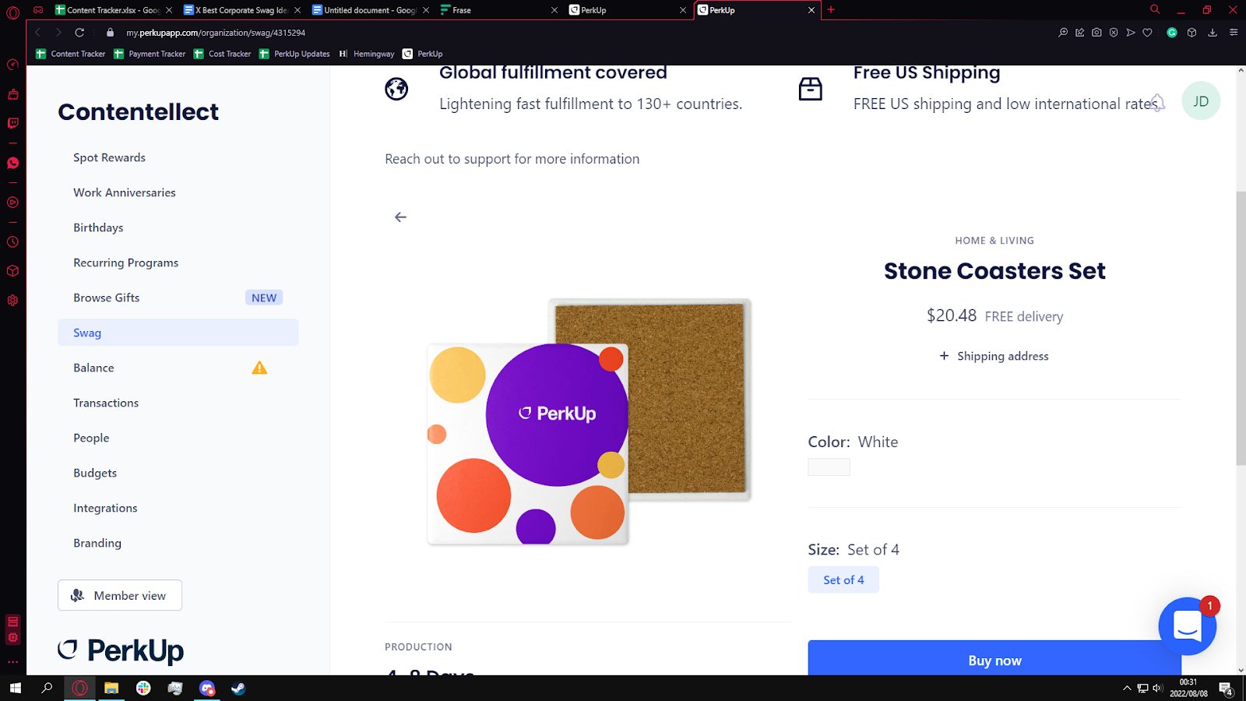Open the chat support widget
The height and width of the screenshot is (701, 1246).
[x=1188, y=625]
